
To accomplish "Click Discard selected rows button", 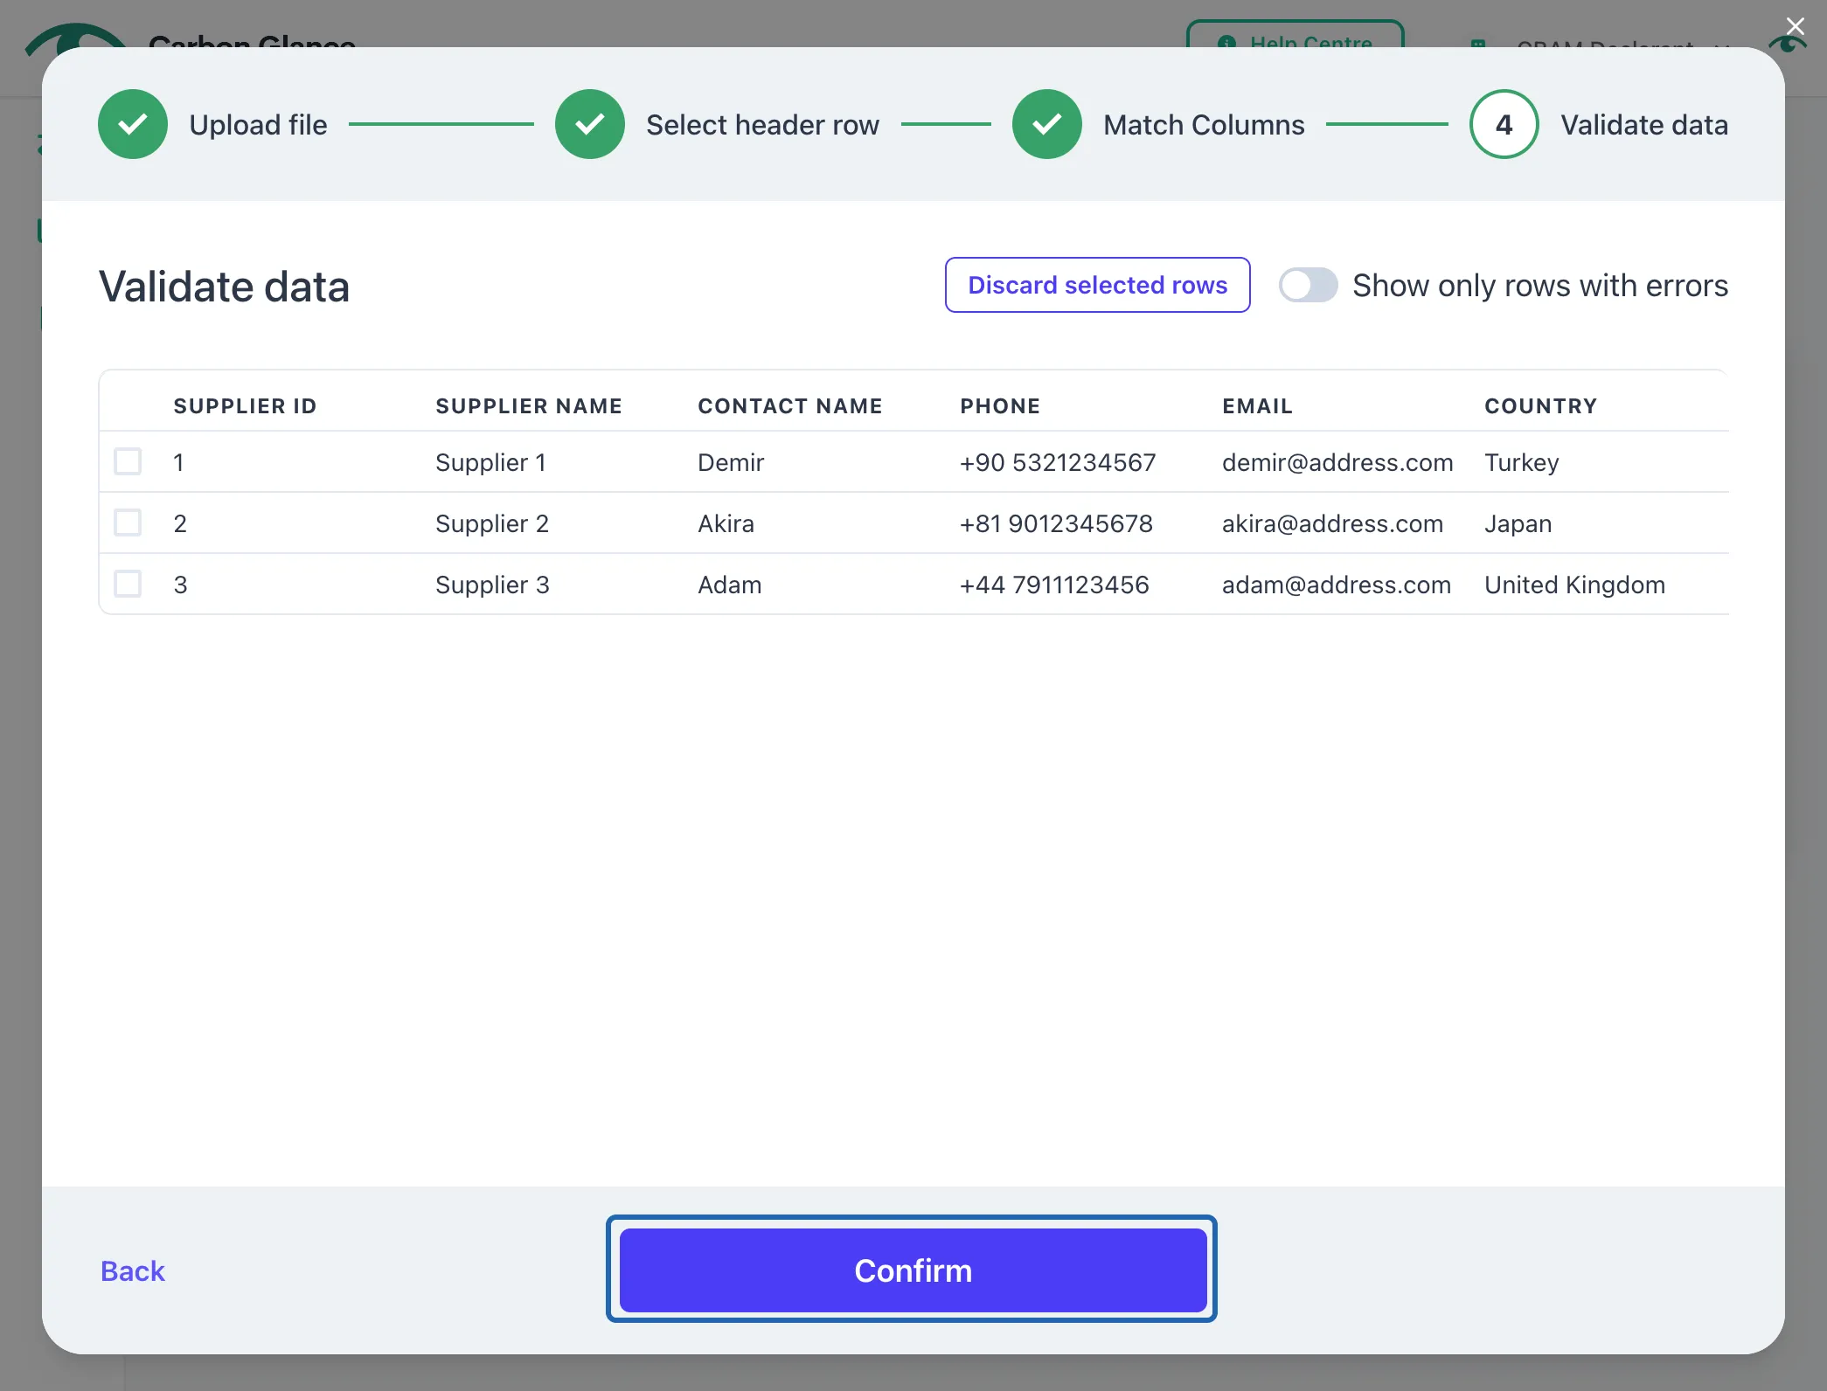I will (1097, 285).
